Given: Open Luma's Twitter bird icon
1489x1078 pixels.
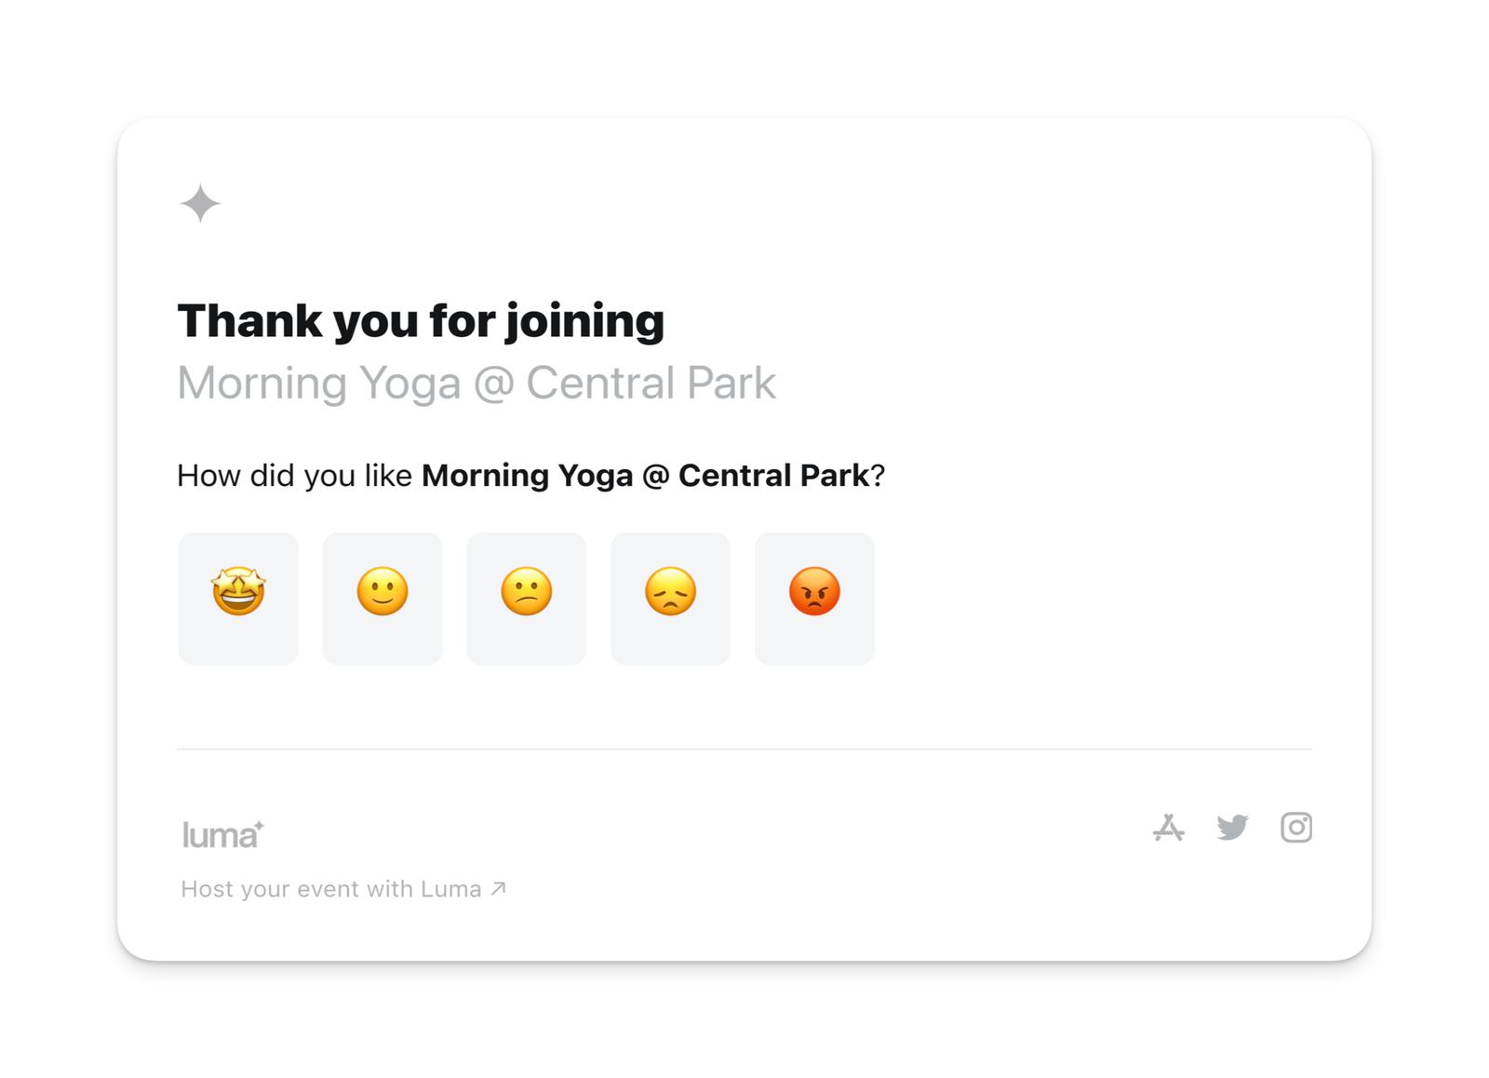Looking at the screenshot, I should pos(1232,828).
